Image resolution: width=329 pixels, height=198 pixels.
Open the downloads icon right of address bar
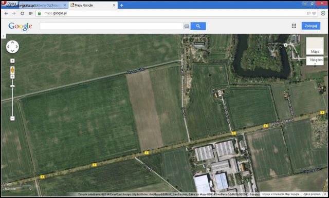coord(323,13)
